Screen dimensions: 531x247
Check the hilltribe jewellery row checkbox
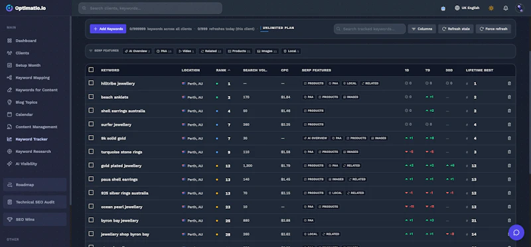pyautogui.click(x=91, y=83)
